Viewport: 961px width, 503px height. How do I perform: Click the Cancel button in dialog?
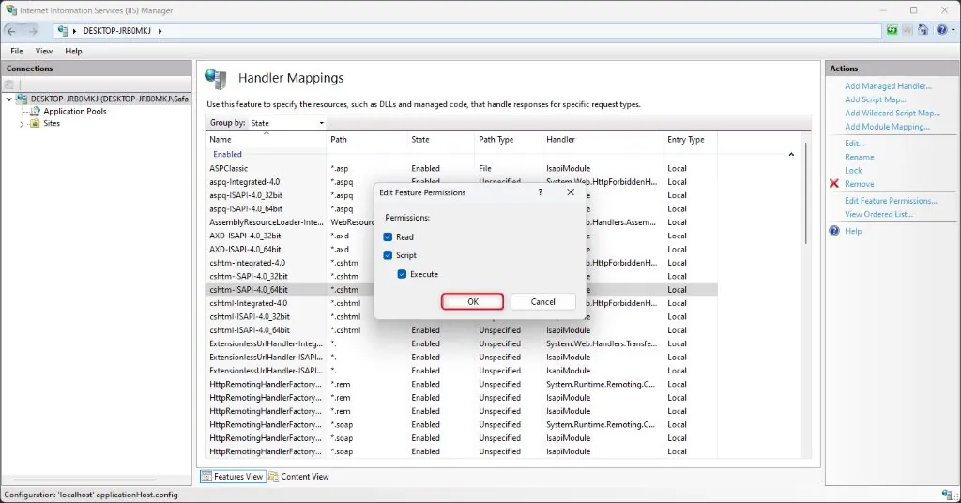543,301
